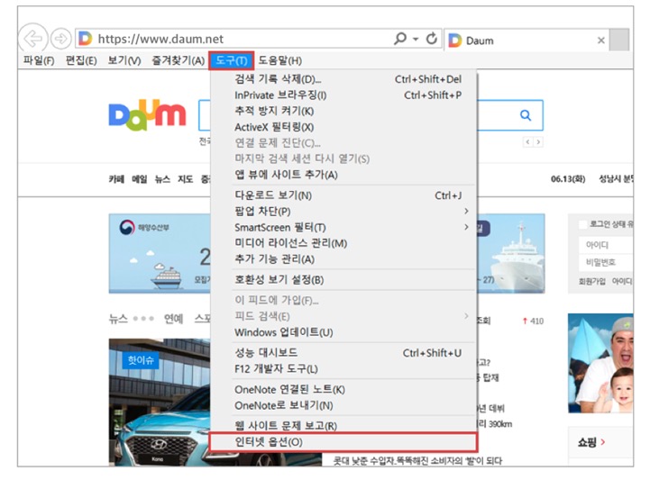Select 추가 기능 관리(A) entry
This screenshot has height=480, width=650.
344,259
